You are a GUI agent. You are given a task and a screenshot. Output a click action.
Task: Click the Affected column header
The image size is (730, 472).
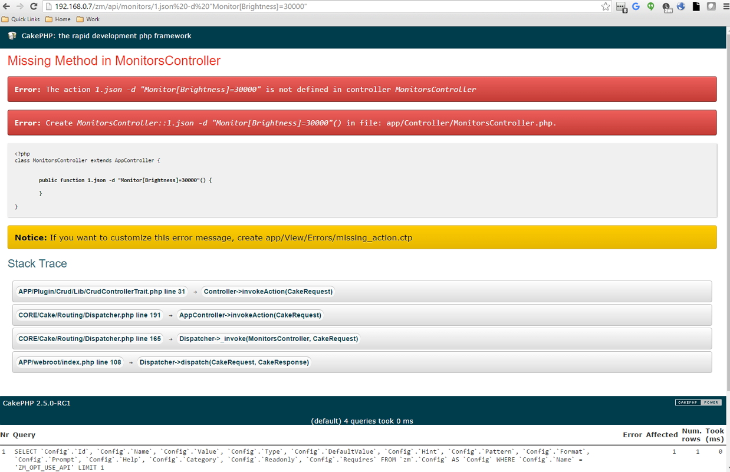tap(662, 435)
